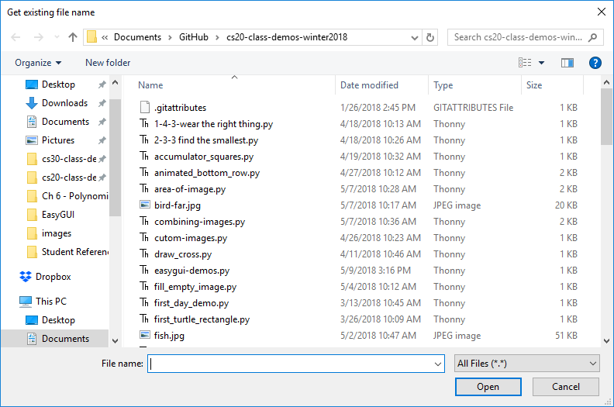Screen dimensions: 614x407
Task: Click the search magnifier icon
Action: click(593, 37)
